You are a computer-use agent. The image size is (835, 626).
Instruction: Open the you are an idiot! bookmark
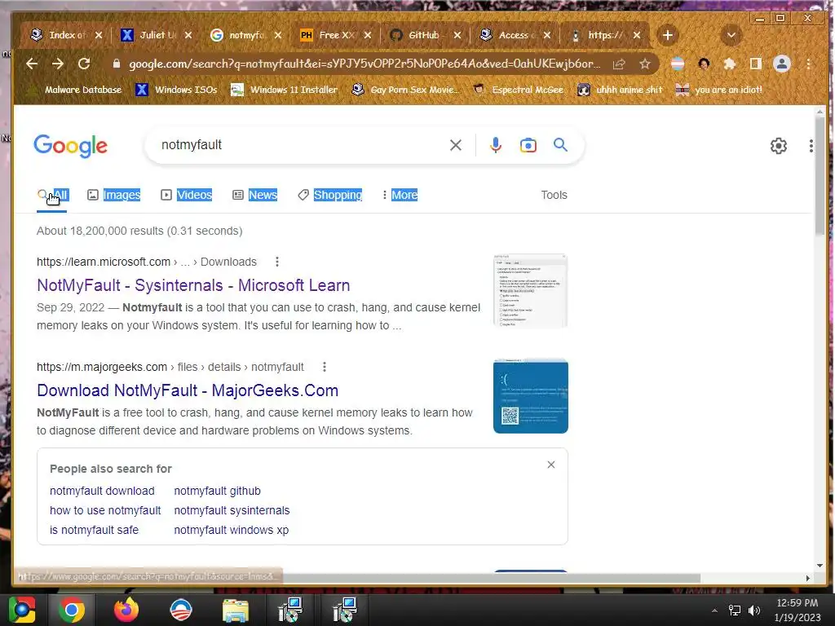(x=719, y=90)
